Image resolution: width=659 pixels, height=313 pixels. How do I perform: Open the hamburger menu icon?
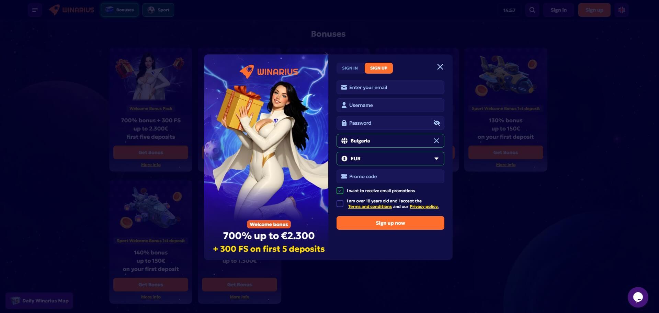point(35,10)
